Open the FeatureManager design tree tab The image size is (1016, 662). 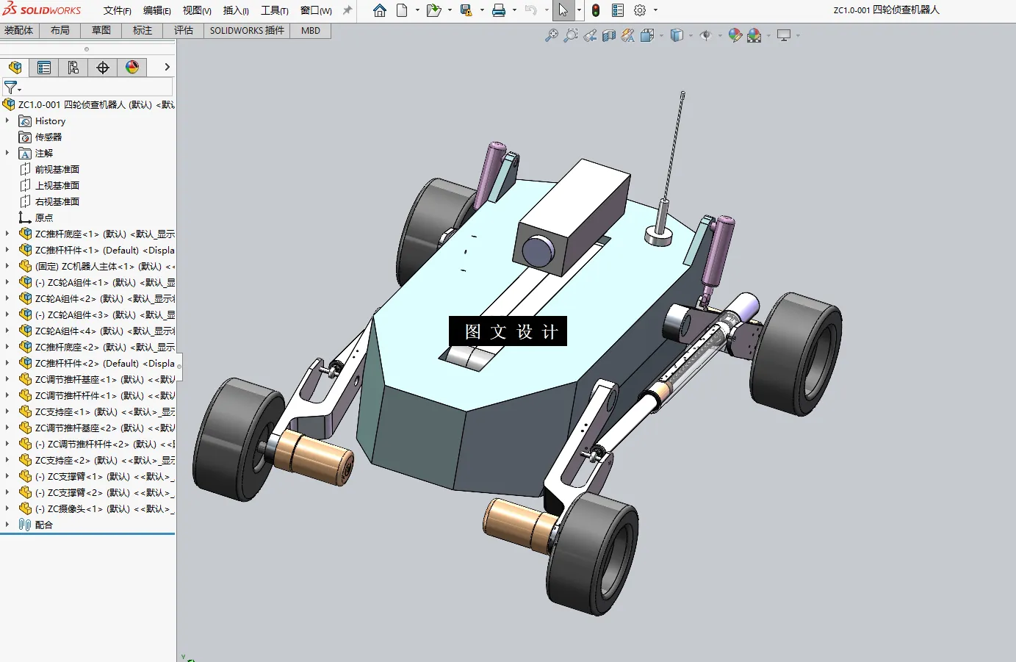coord(15,68)
